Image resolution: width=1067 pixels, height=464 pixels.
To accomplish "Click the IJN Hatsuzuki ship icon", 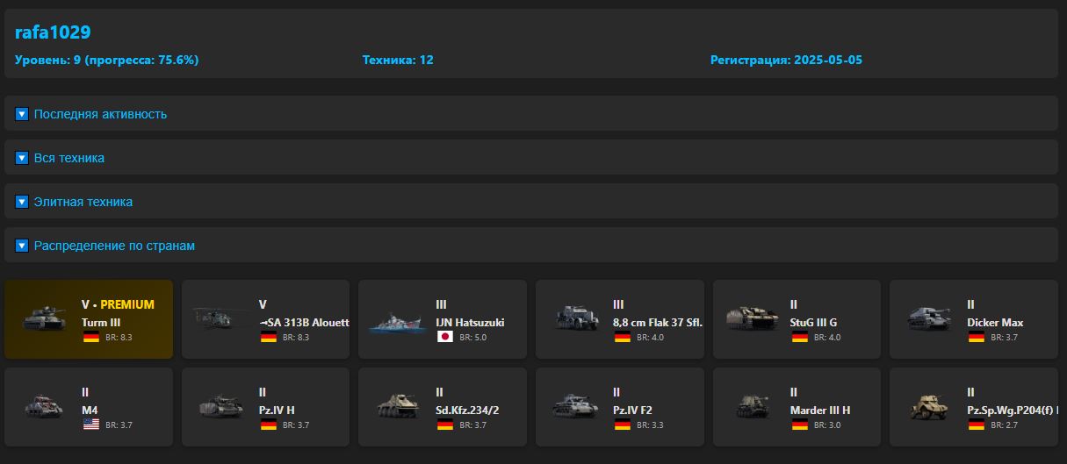I will [x=398, y=320].
